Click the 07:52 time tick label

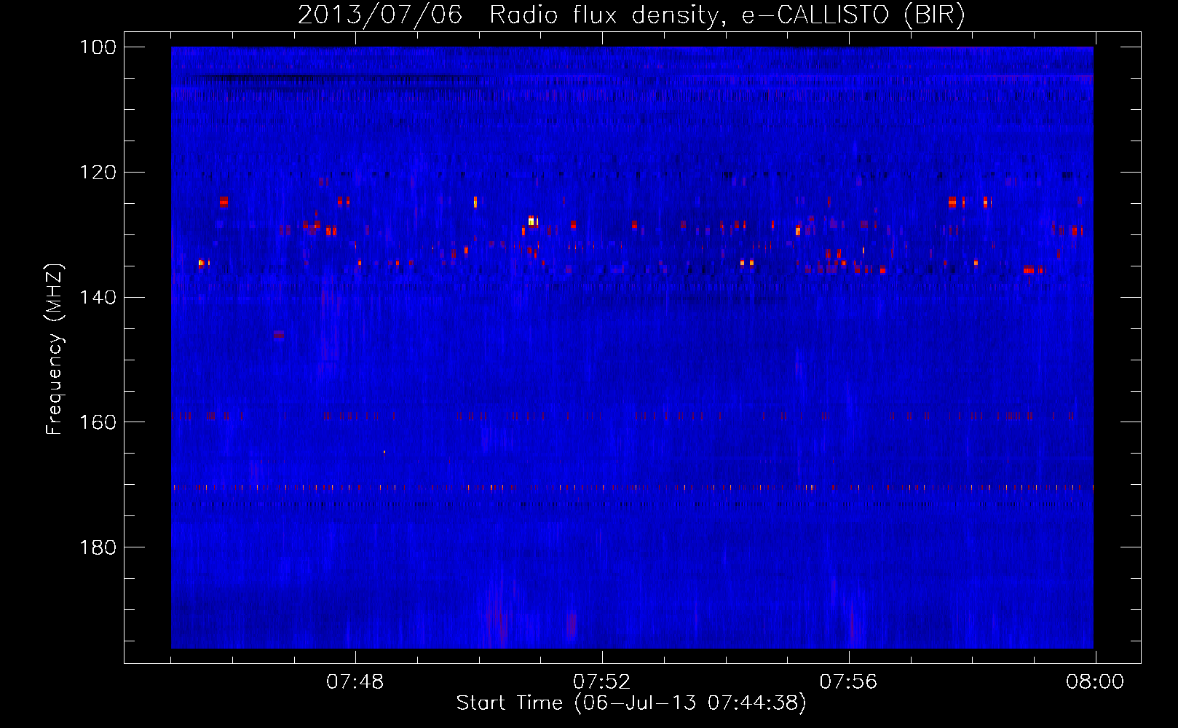(602, 682)
